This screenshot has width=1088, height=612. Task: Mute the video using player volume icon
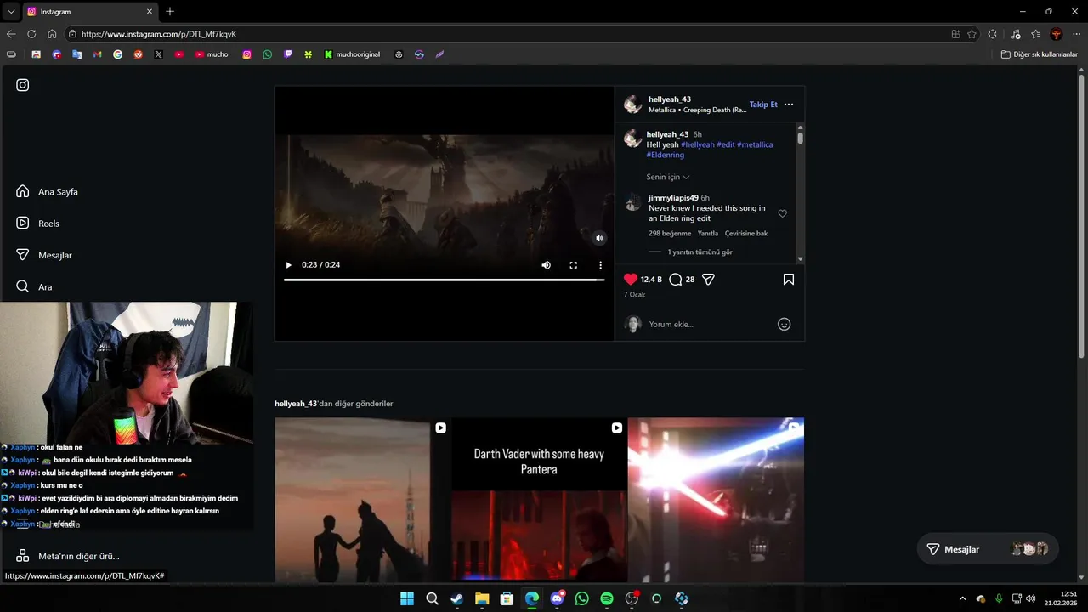coord(546,265)
